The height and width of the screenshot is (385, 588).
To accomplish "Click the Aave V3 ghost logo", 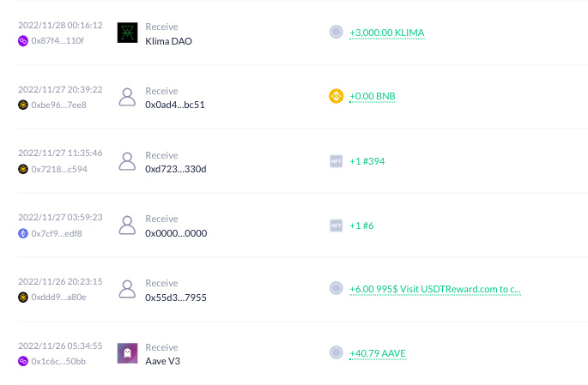I will [127, 353].
